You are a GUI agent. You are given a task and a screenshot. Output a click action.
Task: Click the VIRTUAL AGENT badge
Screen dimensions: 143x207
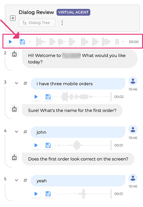tap(73, 12)
